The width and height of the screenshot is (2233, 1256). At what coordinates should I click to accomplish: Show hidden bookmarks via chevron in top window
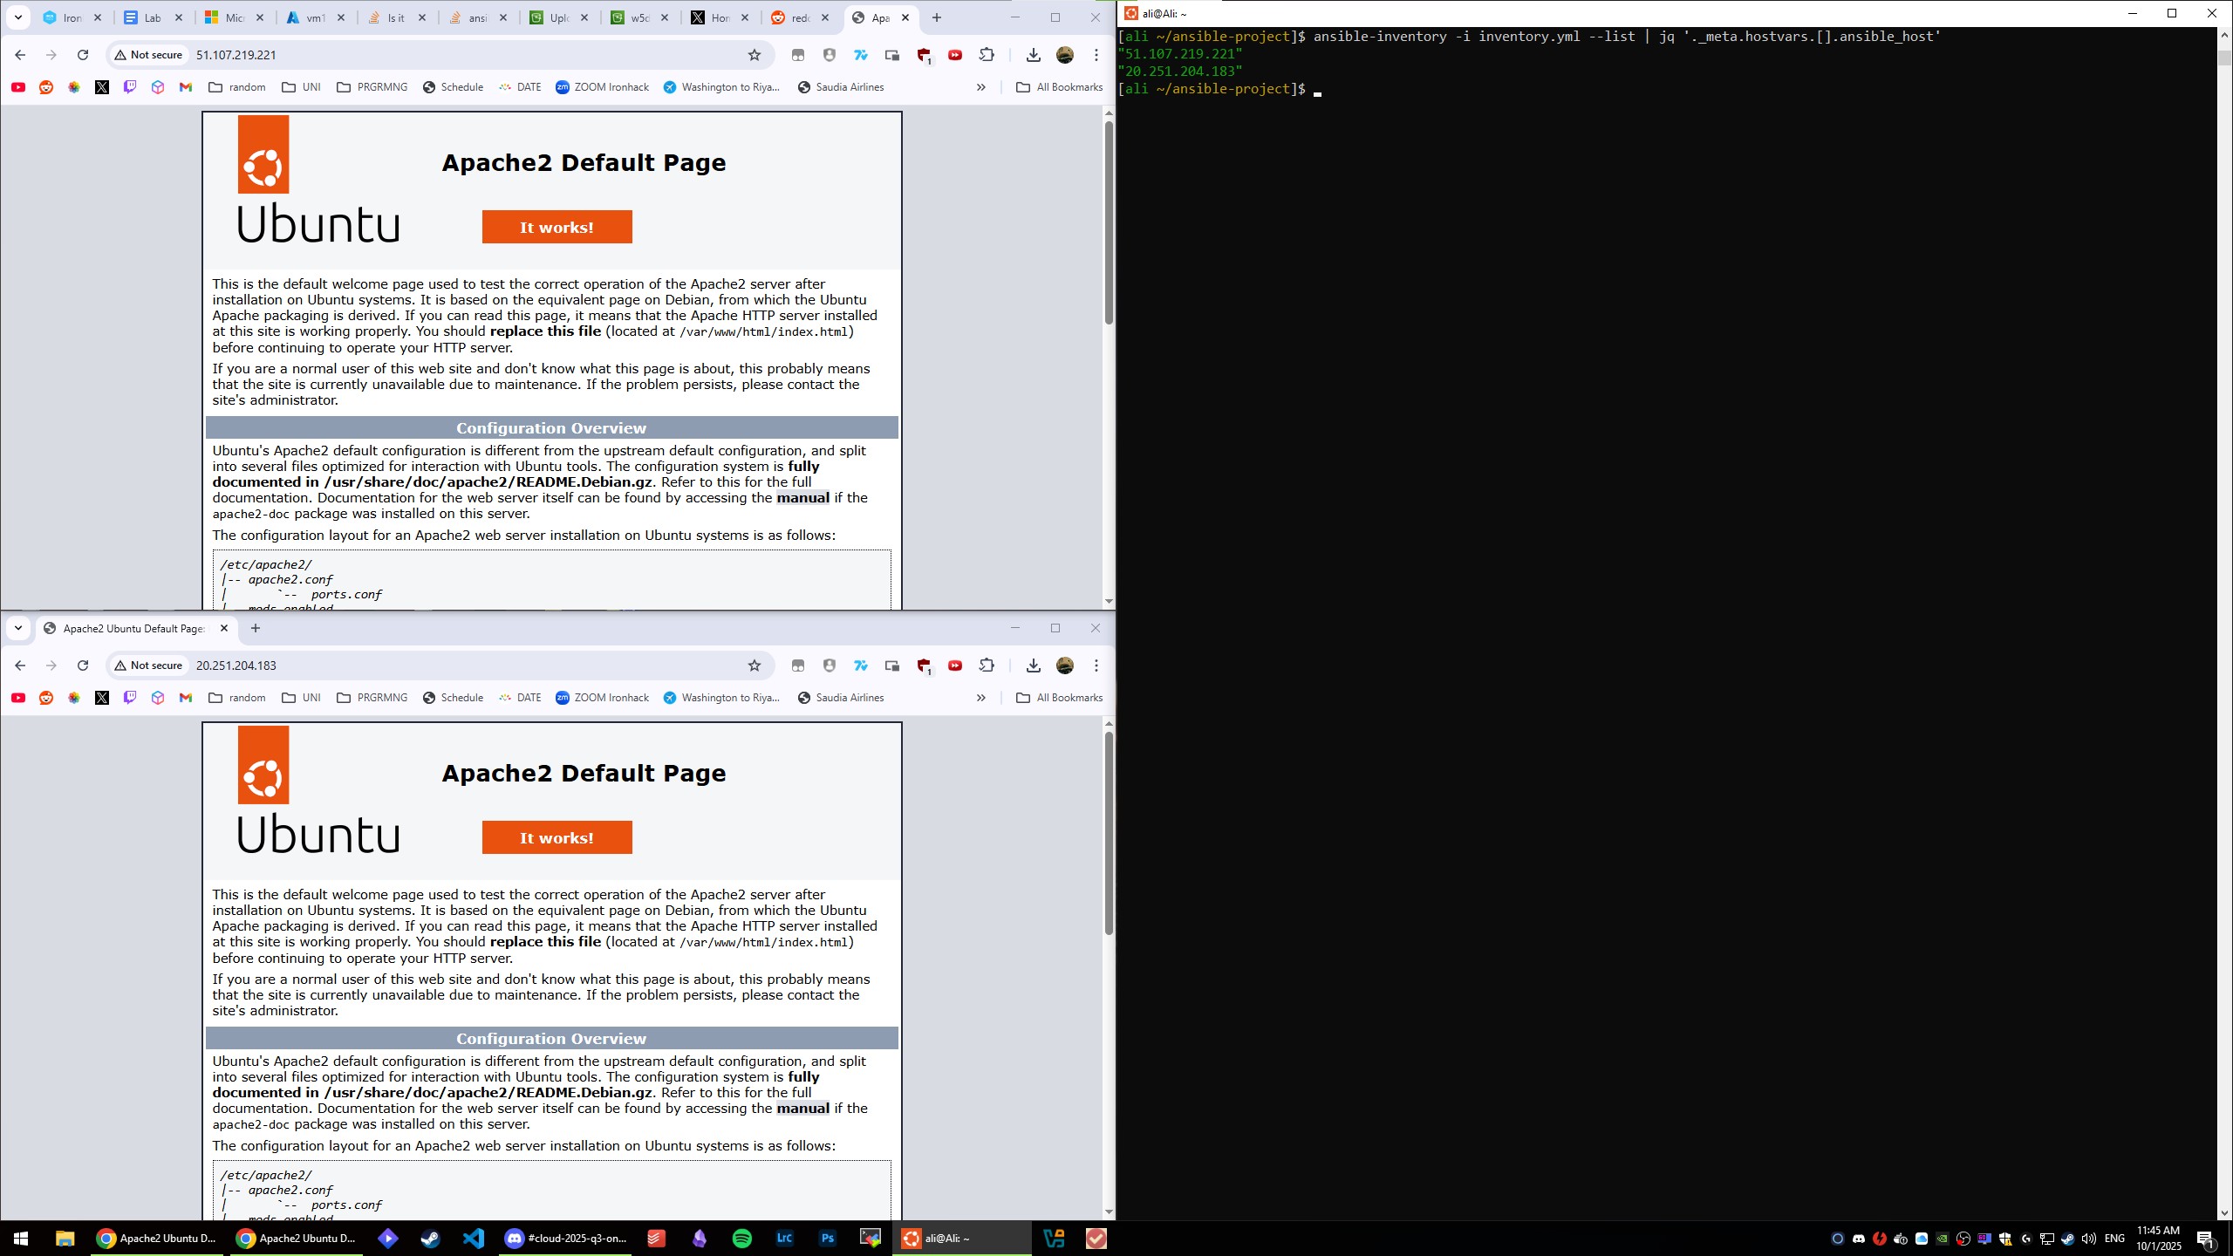[981, 87]
